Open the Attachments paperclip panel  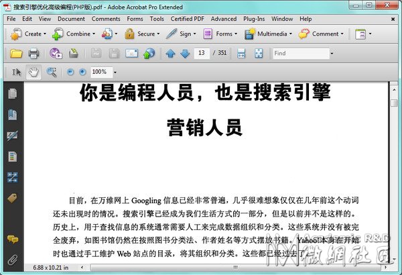pyautogui.click(x=13, y=260)
